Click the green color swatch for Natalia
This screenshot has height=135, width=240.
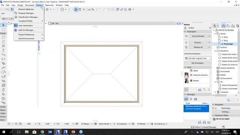(191, 81)
